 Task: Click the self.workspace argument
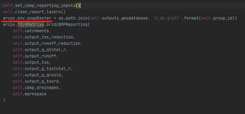30,94
